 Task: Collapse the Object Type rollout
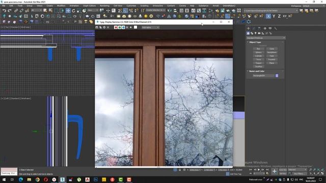(x=255, y=42)
